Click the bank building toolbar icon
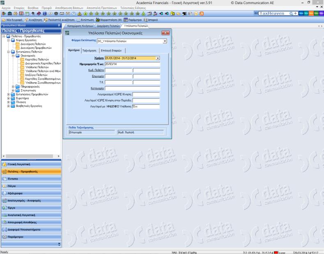The width and height of the screenshot is (324, 254). click(9, 14)
